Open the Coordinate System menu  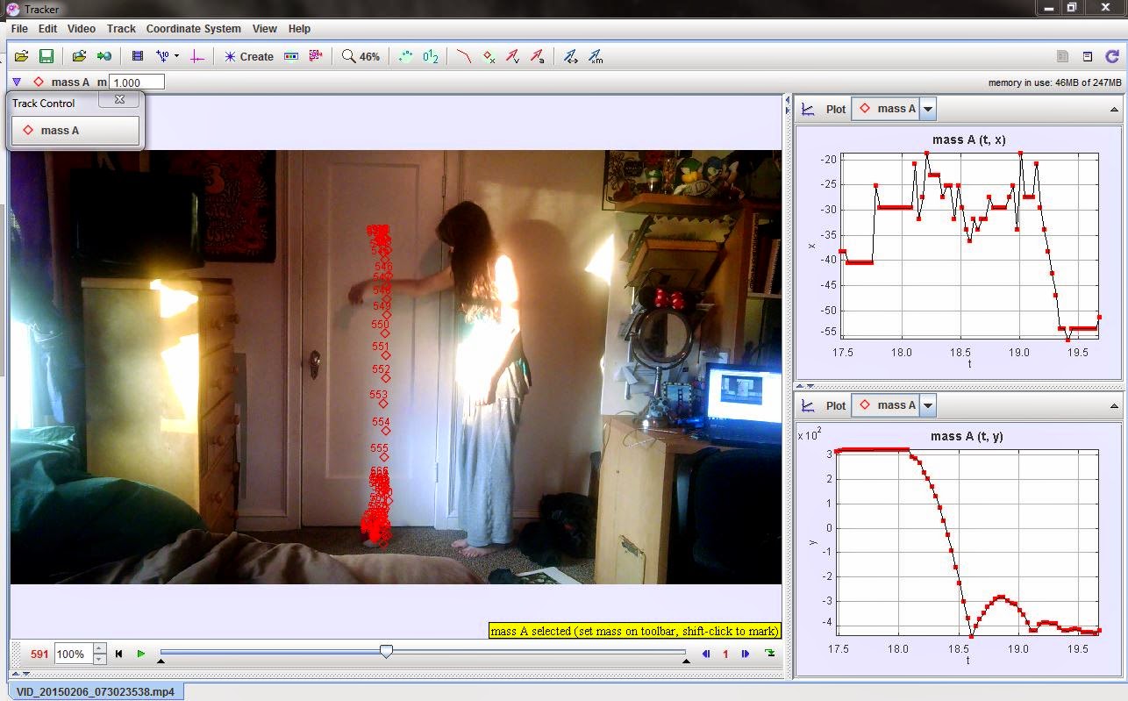(192, 28)
